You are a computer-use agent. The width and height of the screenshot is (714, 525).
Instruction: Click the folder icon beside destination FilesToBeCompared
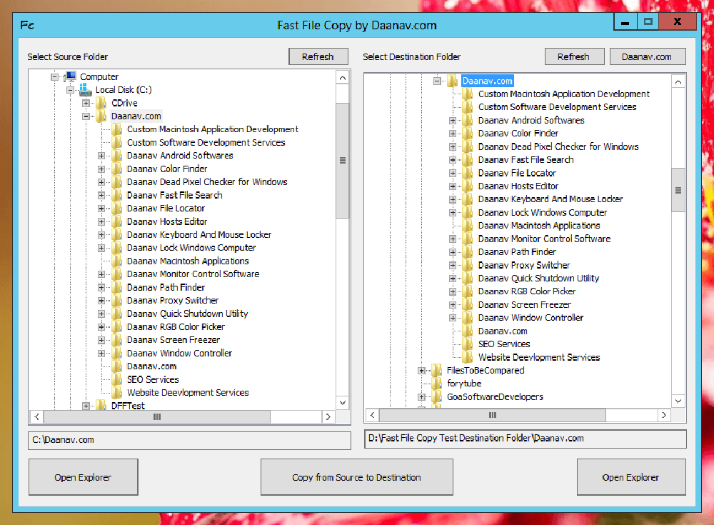point(437,371)
